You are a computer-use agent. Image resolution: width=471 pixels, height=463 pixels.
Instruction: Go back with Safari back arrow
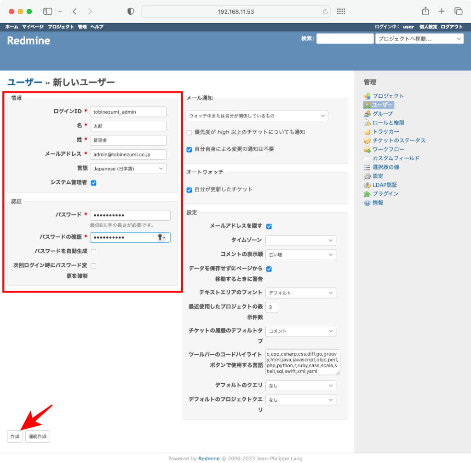click(75, 12)
